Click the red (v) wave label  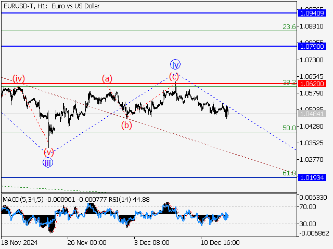pos(48,152)
